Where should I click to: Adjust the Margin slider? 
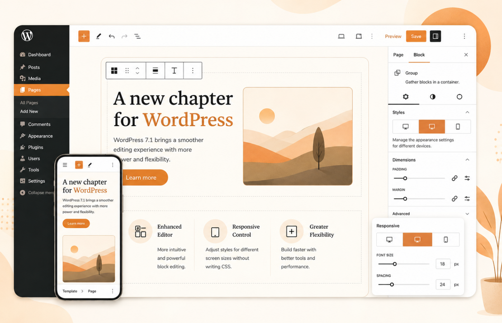pos(419,199)
